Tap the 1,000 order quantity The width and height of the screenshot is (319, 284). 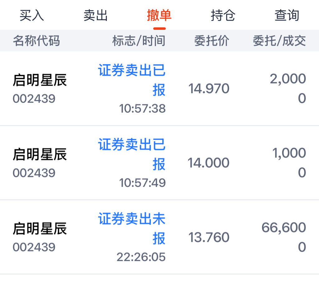click(289, 153)
